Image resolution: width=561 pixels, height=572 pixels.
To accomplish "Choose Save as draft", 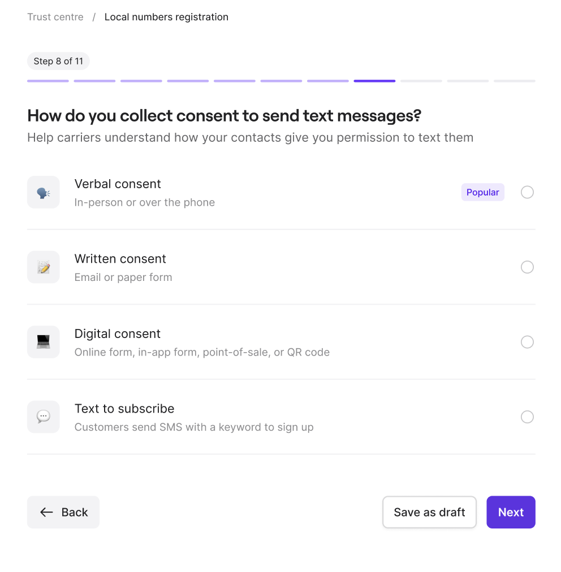I will (429, 512).
